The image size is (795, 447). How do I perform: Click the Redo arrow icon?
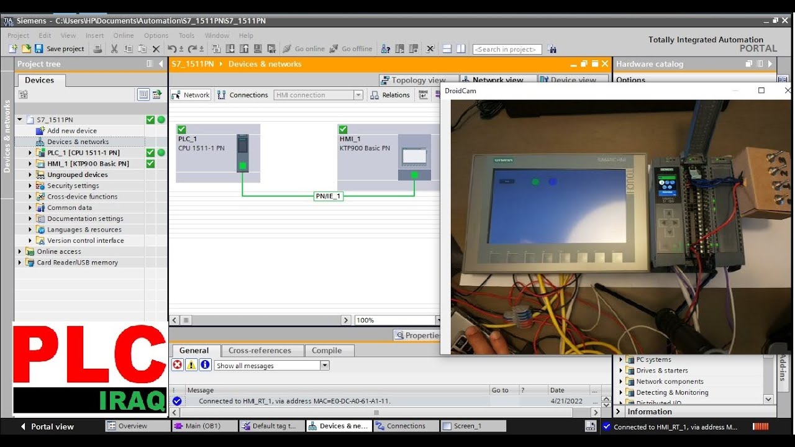coord(193,48)
